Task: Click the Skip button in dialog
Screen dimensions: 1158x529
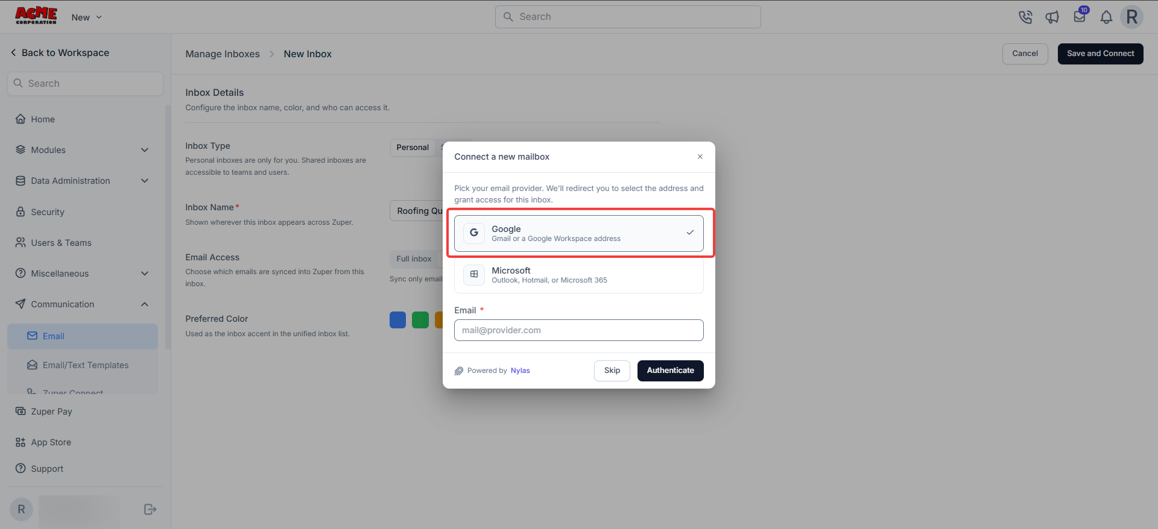Action: point(612,371)
